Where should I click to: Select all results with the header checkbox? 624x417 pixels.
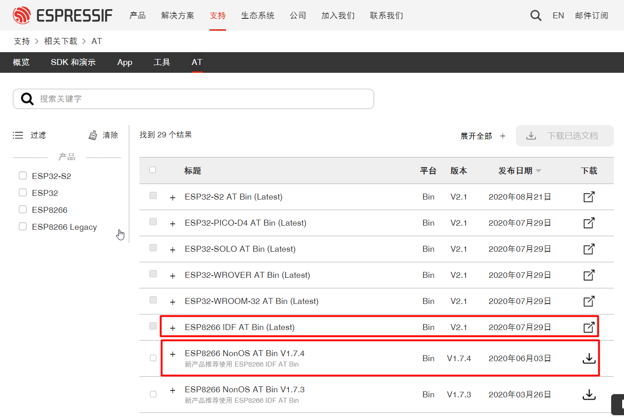(153, 169)
